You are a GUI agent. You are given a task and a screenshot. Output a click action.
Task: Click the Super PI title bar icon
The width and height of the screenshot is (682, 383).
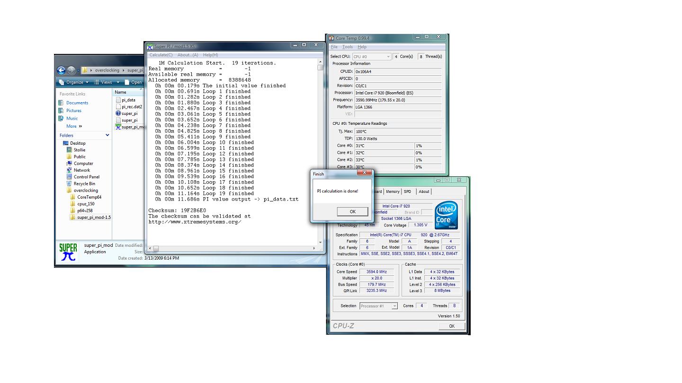tap(150, 46)
